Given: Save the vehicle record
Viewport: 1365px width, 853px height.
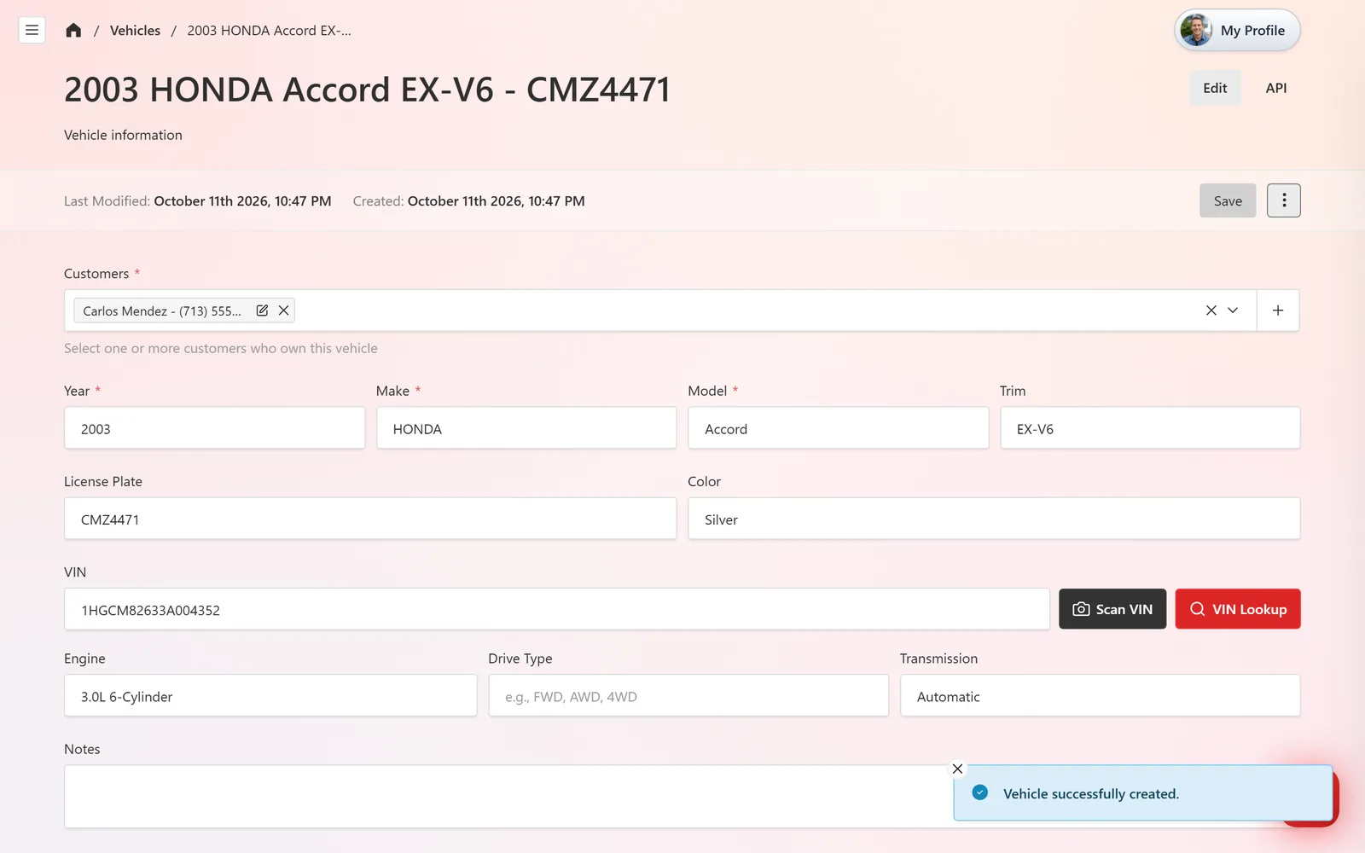Looking at the screenshot, I should pos(1228,200).
